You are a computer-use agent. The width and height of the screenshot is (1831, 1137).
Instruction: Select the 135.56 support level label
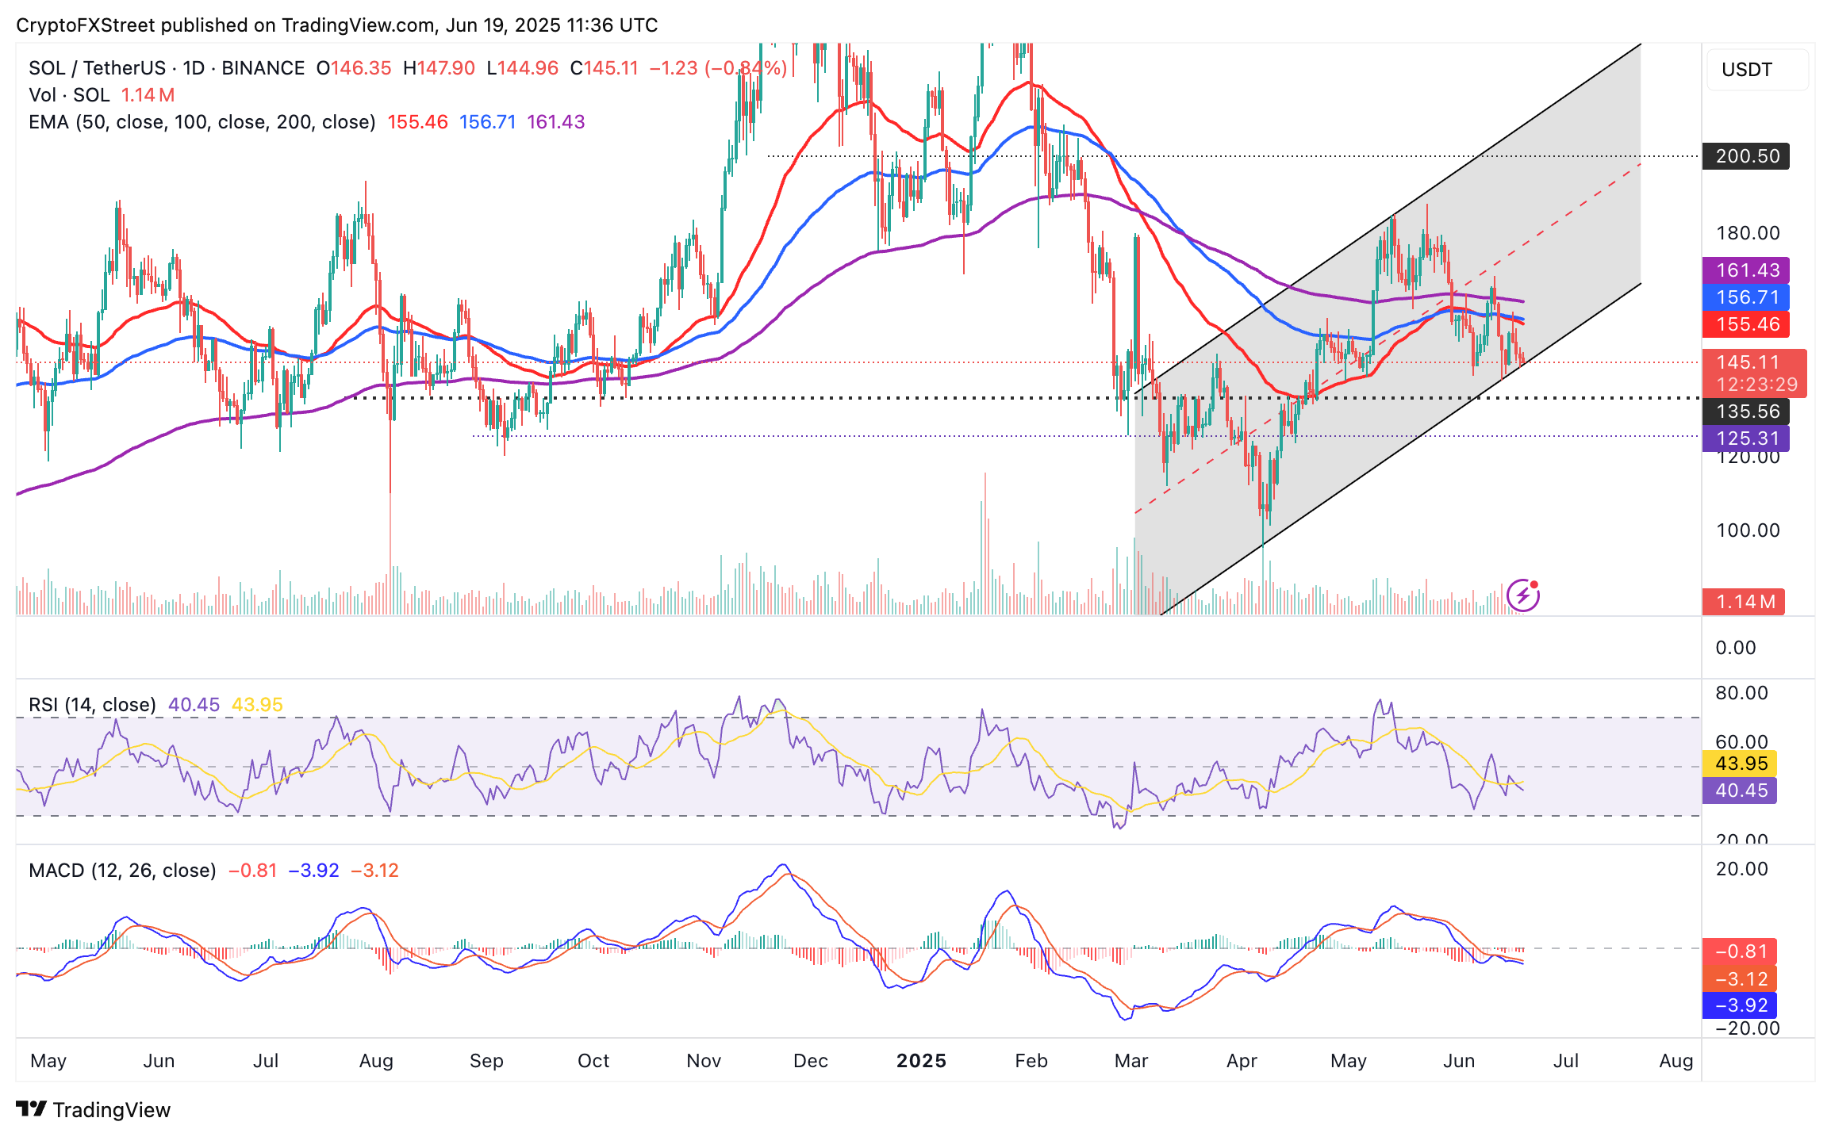tap(1745, 412)
